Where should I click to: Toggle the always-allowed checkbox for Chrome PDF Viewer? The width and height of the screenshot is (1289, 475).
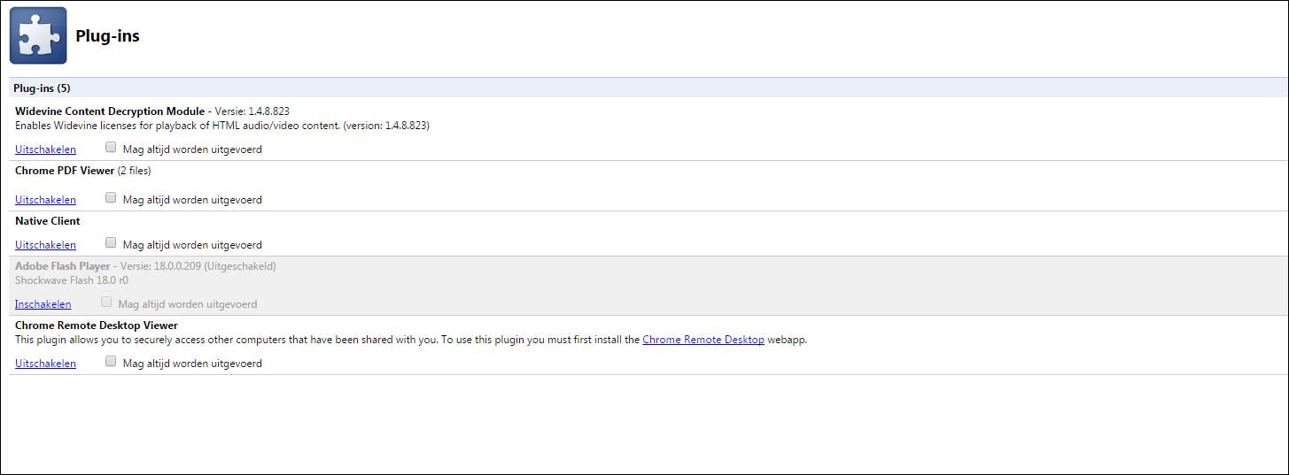tap(111, 198)
